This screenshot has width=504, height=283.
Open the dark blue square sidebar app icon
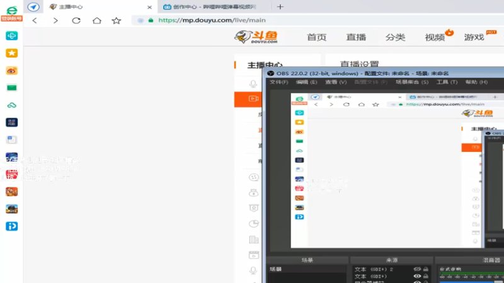click(x=11, y=122)
